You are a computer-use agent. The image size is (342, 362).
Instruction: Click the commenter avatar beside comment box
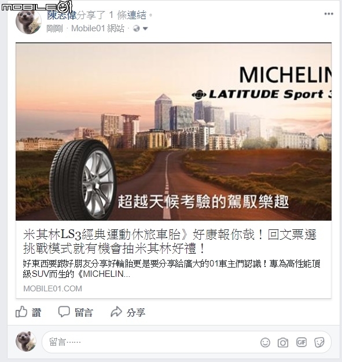[x=26, y=342]
